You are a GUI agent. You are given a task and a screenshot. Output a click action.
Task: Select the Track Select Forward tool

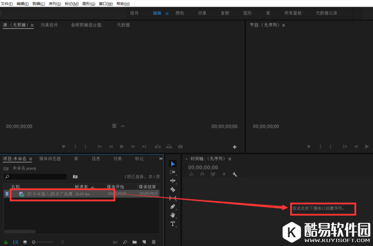(x=173, y=172)
